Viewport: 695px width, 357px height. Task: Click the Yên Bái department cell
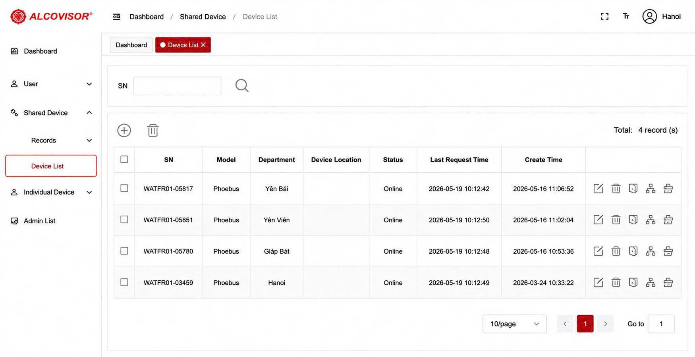(276, 189)
